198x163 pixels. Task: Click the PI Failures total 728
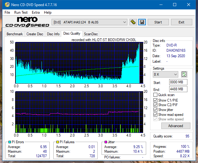(x=92, y=156)
